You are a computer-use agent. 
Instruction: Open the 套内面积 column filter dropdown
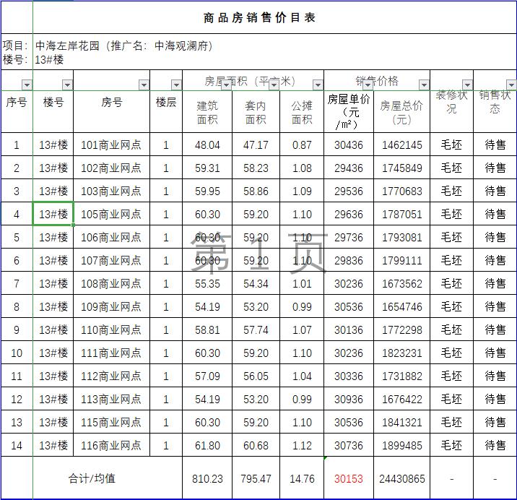tap(274, 85)
